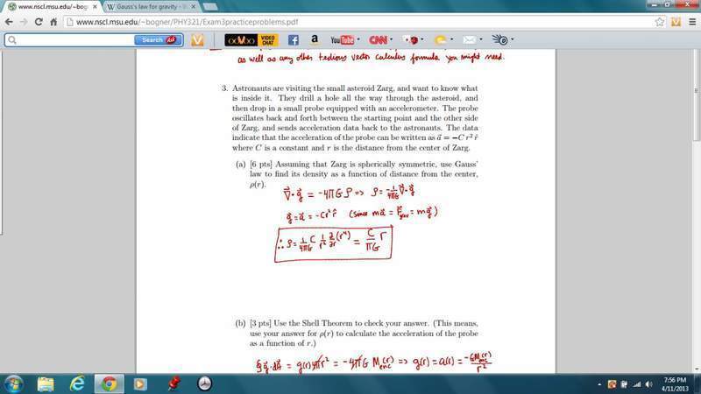Open the Amazon toolbar shortcut
701x394 pixels.
(315, 40)
